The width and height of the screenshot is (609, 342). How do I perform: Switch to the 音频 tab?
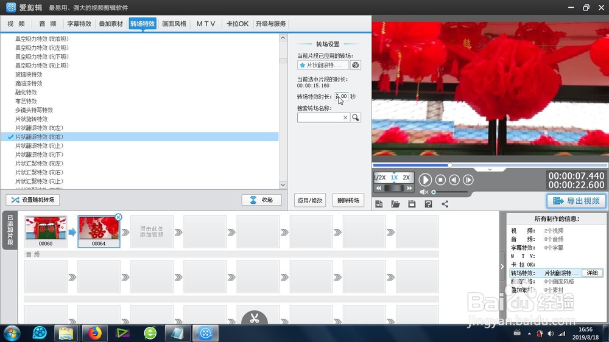[x=48, y=24]
